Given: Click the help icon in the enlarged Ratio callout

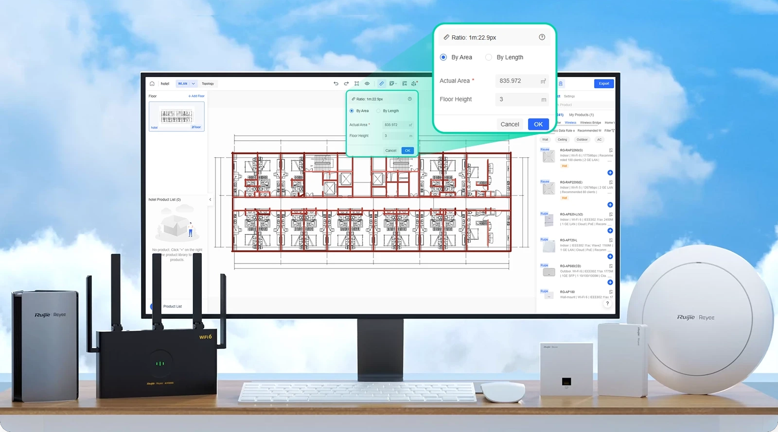Looking at the screenshot, I should click(542, 37).
